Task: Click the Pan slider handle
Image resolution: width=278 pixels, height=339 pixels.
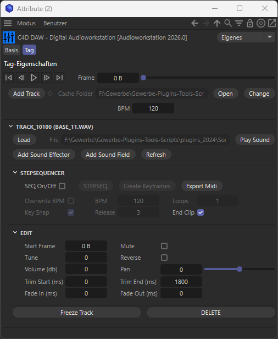Action: pos(240,269)
